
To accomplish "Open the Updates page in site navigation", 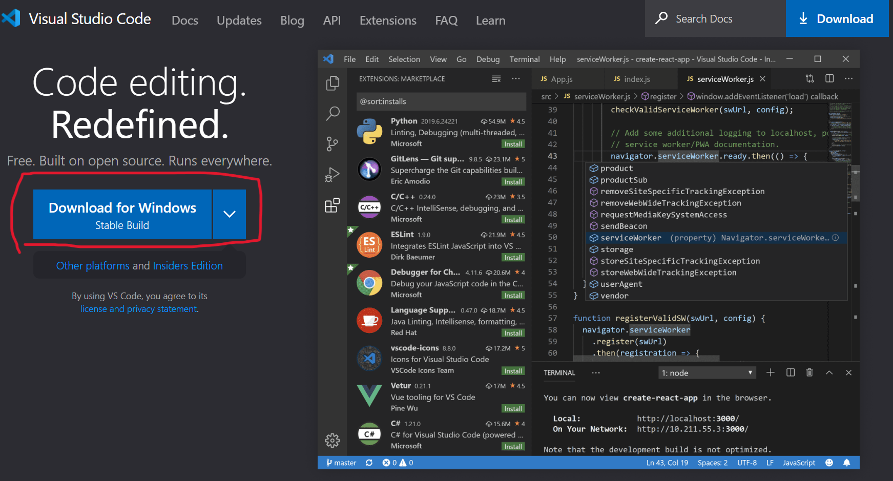I will point(239,20).
